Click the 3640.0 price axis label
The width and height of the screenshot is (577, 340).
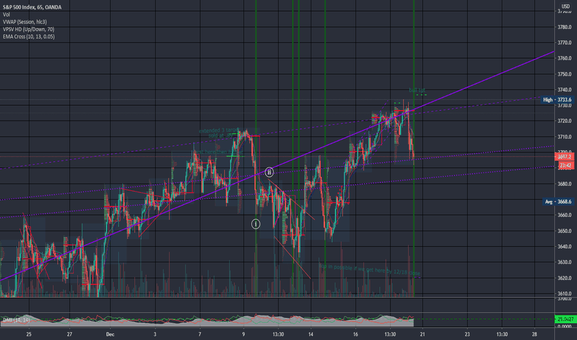(x=565, y=247)
